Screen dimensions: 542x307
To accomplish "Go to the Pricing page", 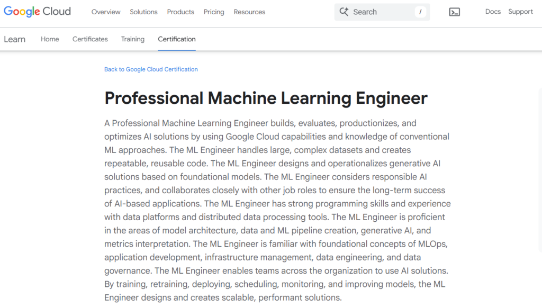I will 214,12.
